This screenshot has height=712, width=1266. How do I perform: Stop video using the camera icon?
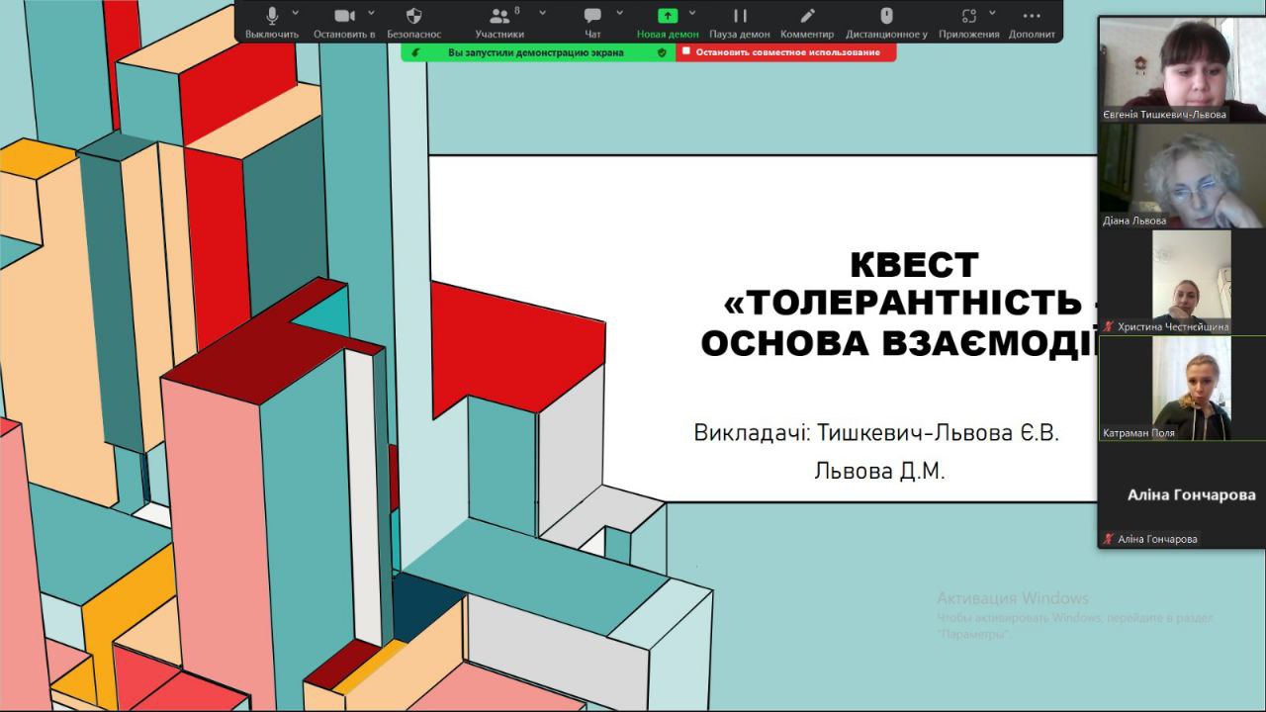(x=344, y=17)
